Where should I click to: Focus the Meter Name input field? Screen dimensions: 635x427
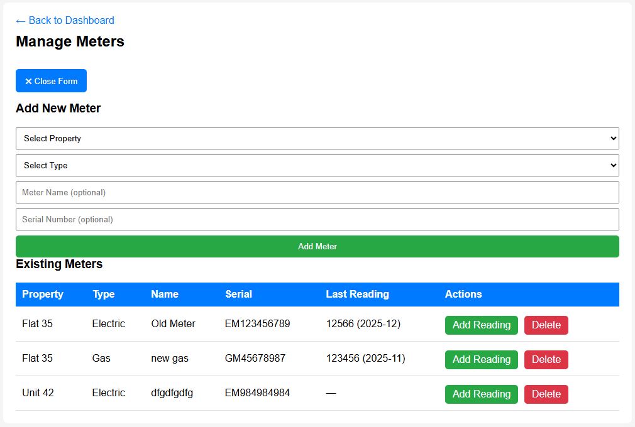tap(317, 192)
